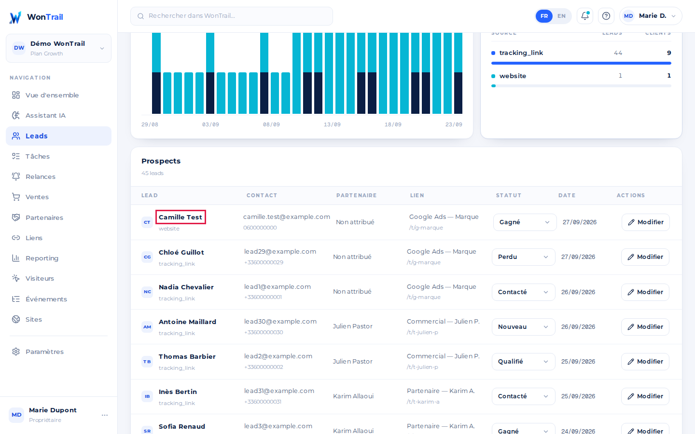Go to Vue d'ensemble
695x434 pixels.
[x=58, y=95]
